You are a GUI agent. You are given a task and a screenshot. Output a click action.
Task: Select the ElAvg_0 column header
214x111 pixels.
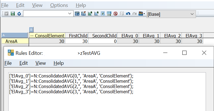pos(128,35)
